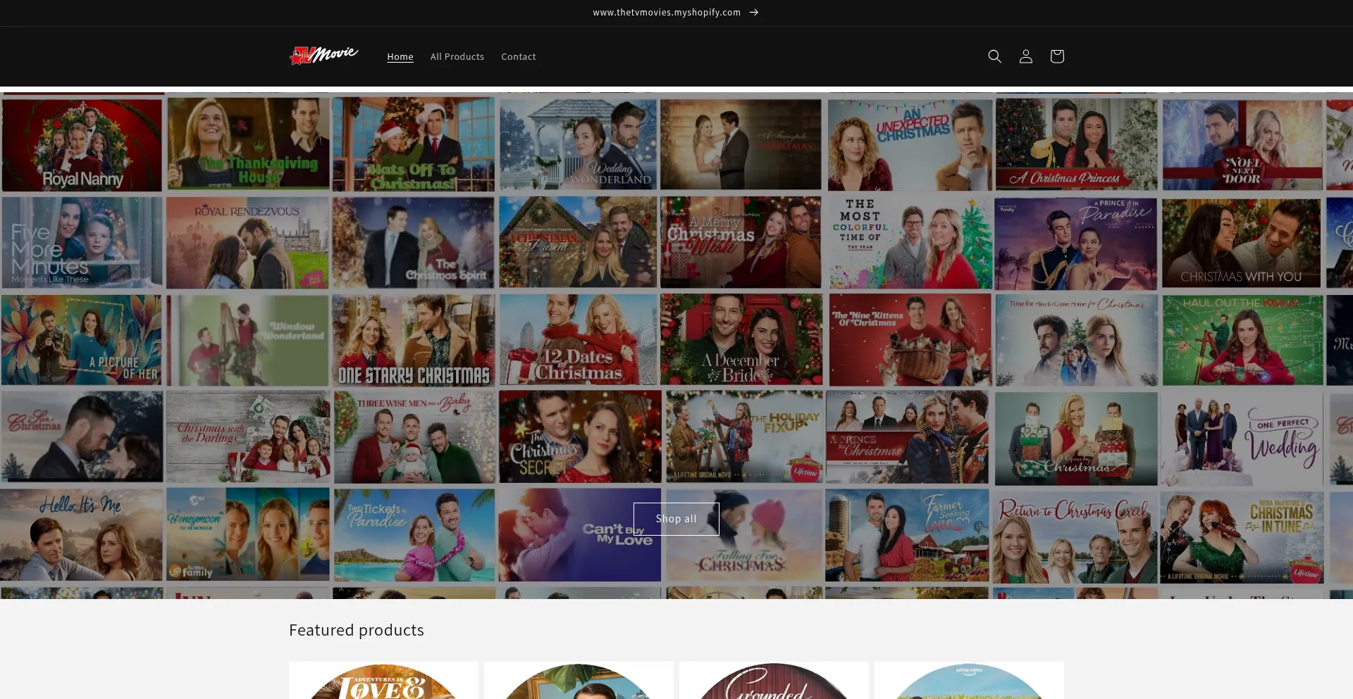1353x699 pixels.
Task: Select the Home menu item
Action: [x=400, y=57]
